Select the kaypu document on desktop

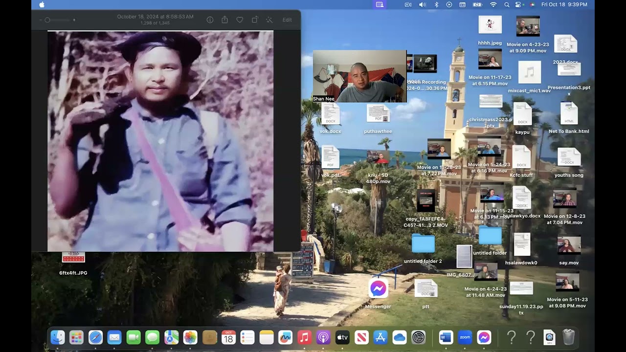522,114
